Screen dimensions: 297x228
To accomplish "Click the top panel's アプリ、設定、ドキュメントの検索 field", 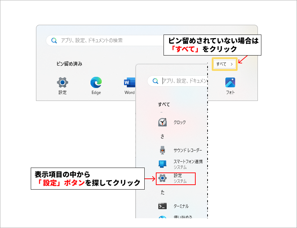I will (x=105, y=40).
